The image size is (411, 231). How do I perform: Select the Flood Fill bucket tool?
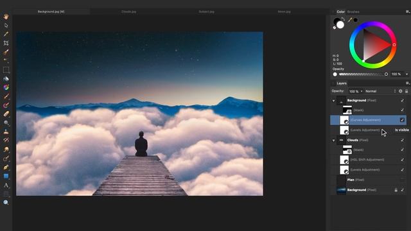(x=6, y=78)
